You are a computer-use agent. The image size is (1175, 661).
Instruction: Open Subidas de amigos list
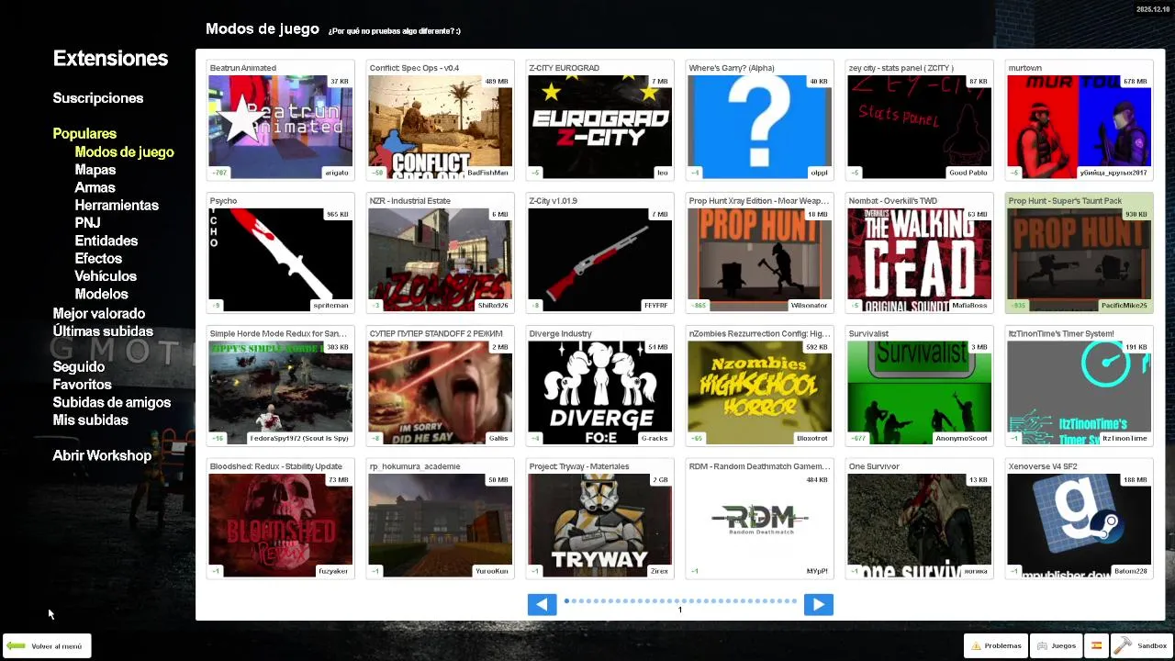[112, 402]
